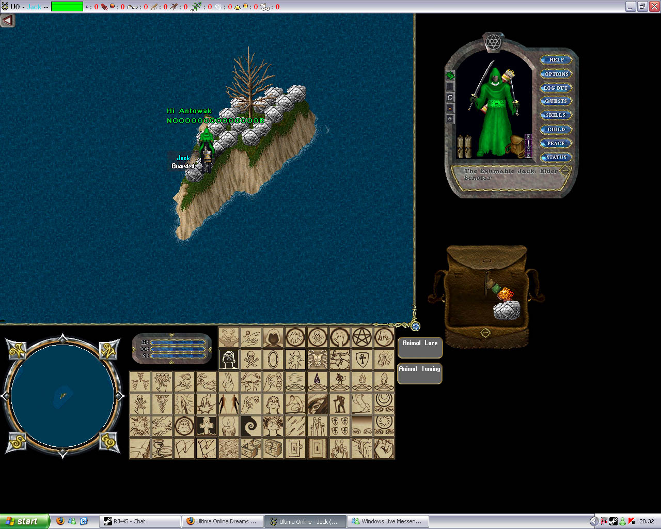Open the Skills list

pos(556,115)
